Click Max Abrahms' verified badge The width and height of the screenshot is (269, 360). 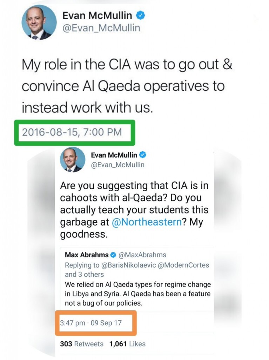(113, 255)
